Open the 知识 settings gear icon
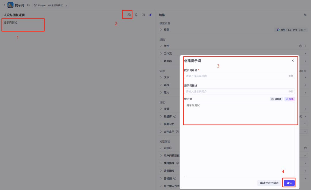311x190 pixels. pos(306,71)
